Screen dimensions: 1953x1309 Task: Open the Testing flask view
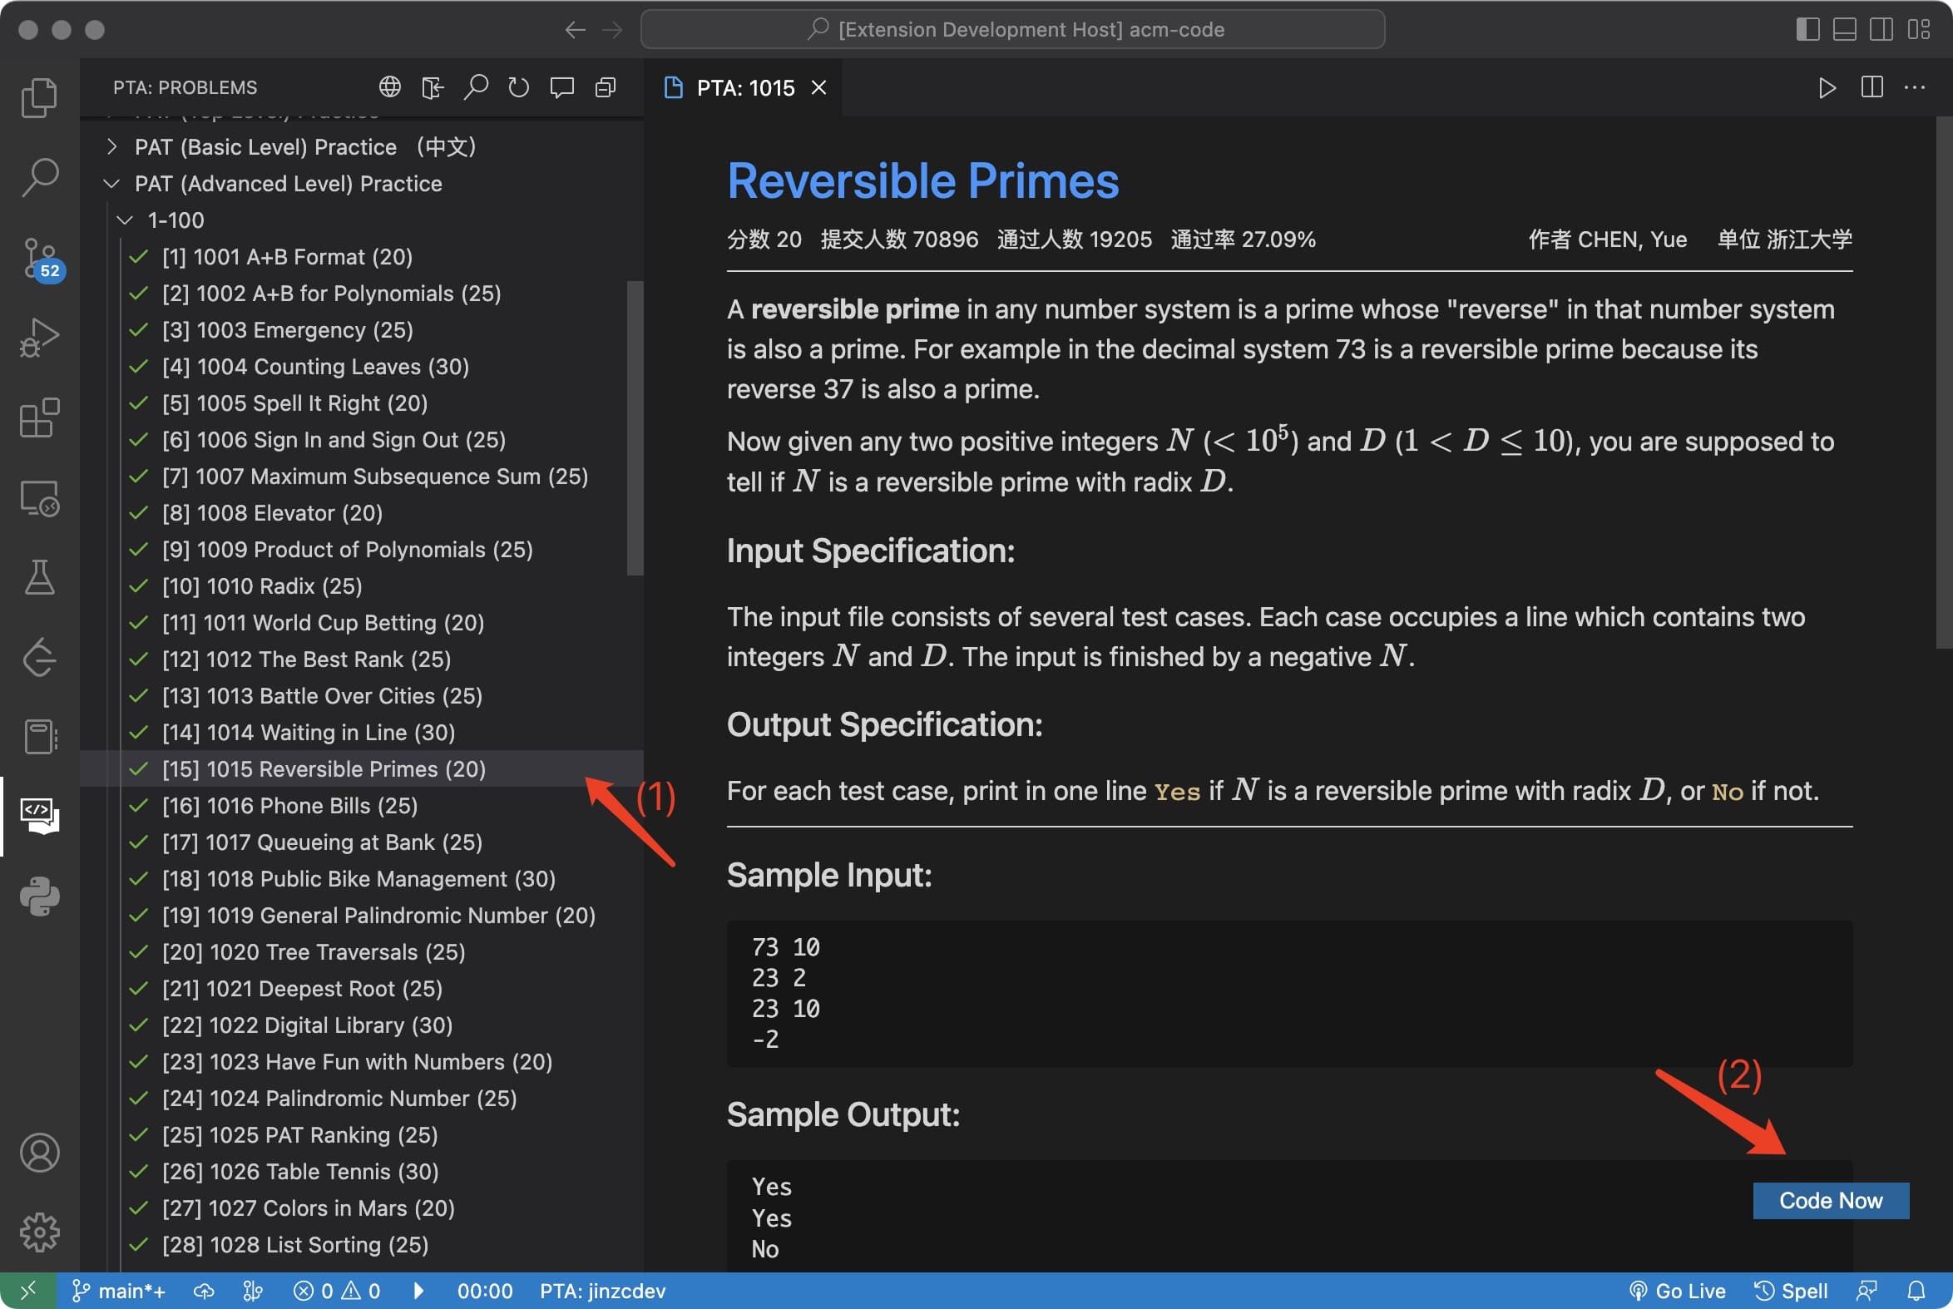39,578
